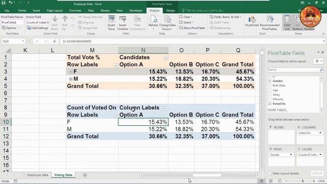Open the Fields, Items, & Sets menu
Screen dimensions: 327x184
[225, 17]
